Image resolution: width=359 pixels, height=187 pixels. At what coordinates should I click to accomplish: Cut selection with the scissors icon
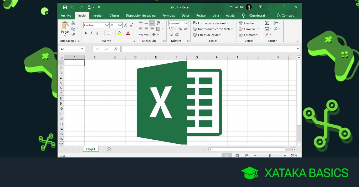pyautogui.click(x=73, y=23)
